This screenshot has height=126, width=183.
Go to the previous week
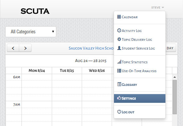click(13, 48)
